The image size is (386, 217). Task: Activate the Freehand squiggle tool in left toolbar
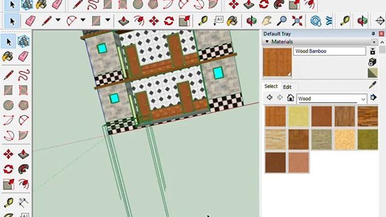24,75
